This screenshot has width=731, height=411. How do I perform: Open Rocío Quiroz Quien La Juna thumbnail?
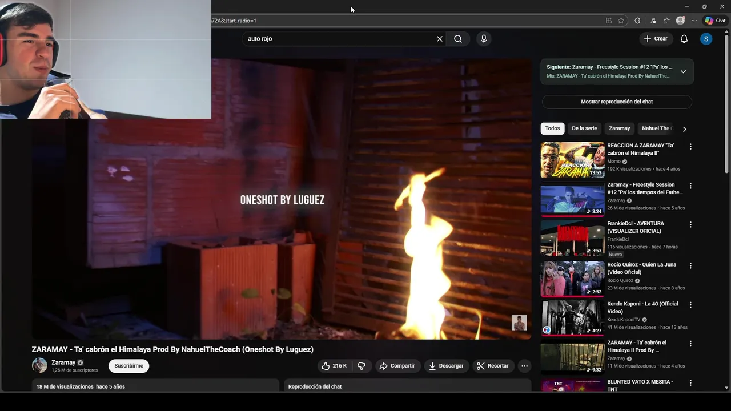pos(572,279)
